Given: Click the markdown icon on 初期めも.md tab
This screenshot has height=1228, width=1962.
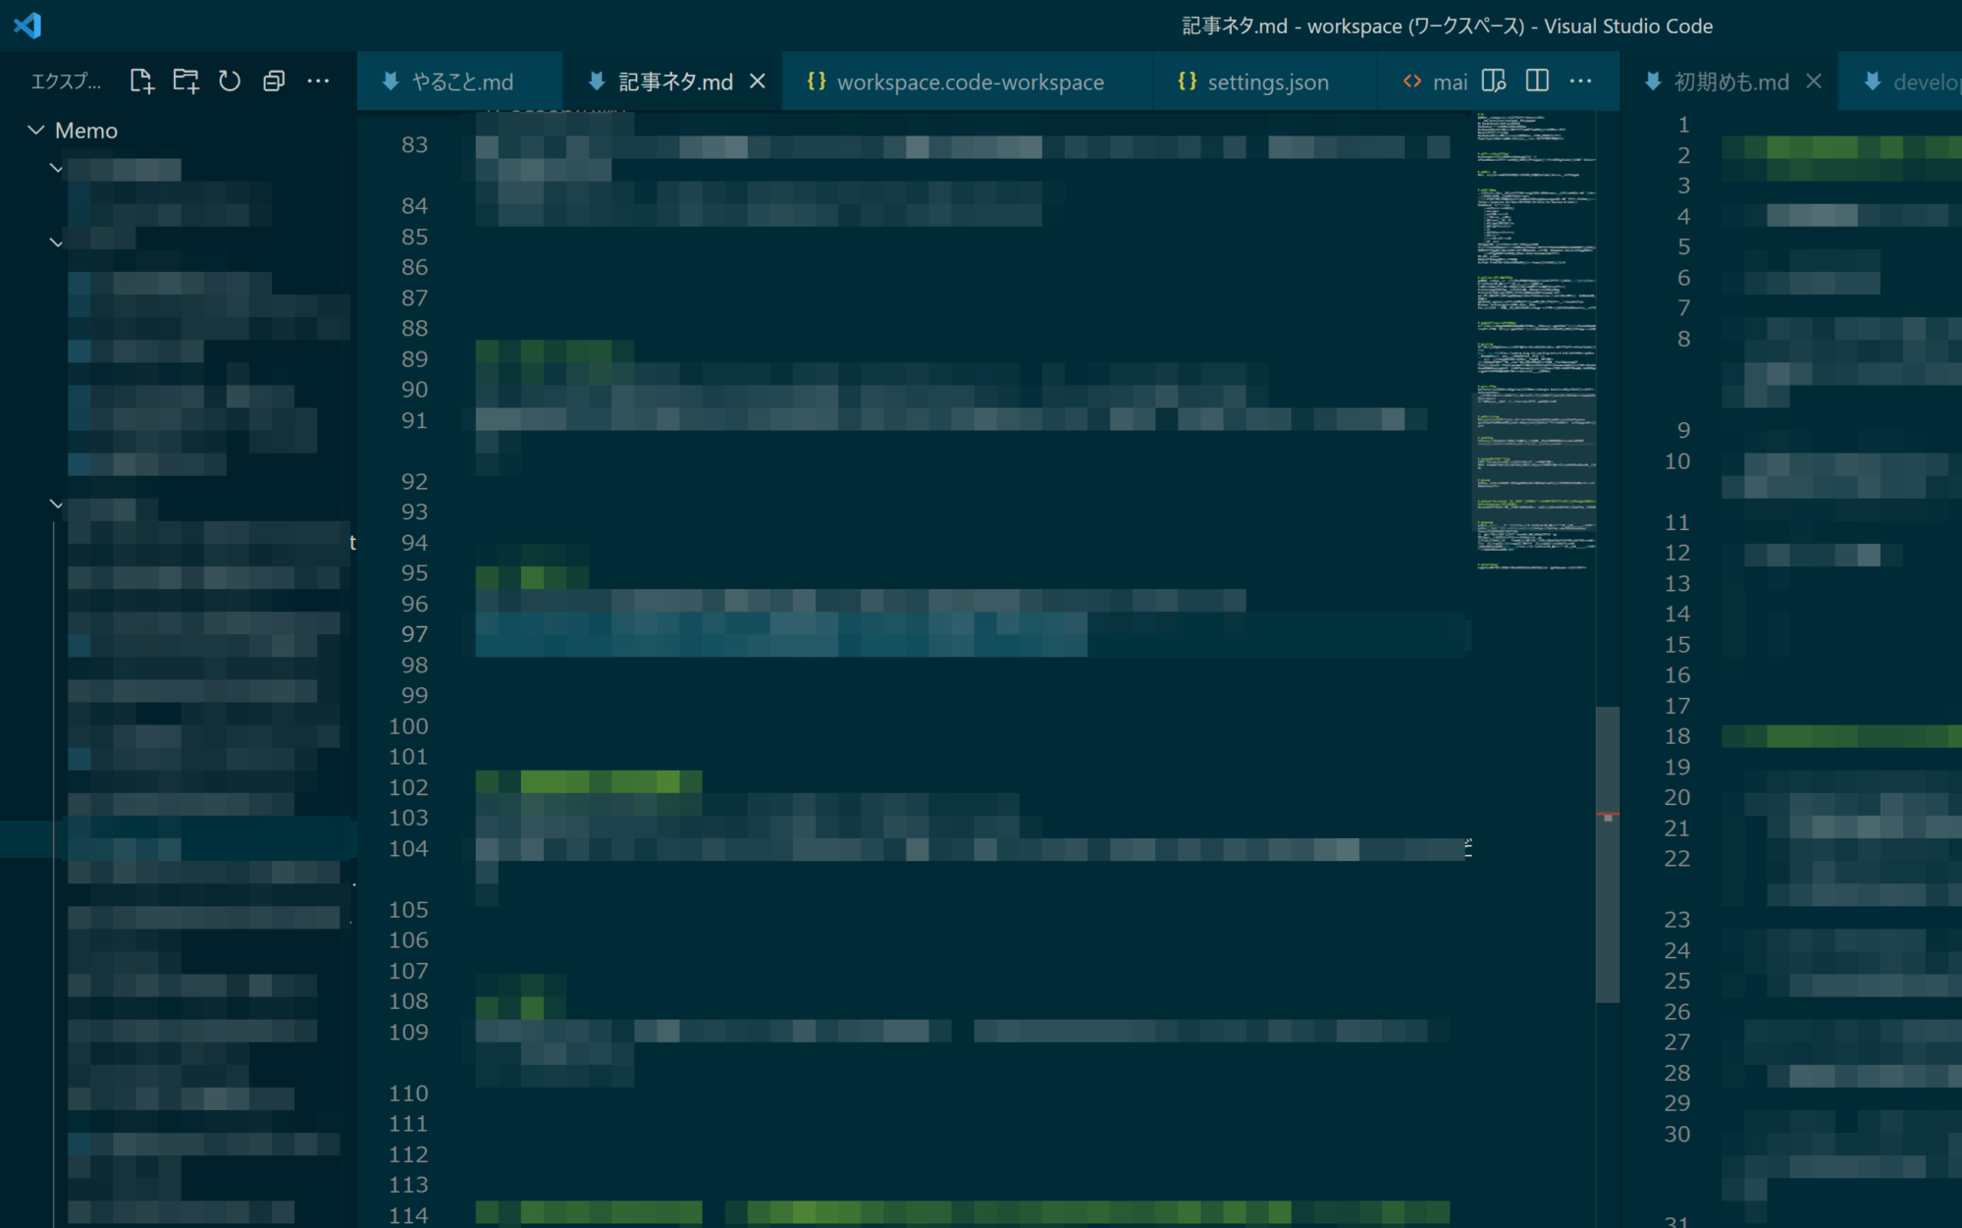Looking at the screenshot, I should click(x=1653, y=81).
